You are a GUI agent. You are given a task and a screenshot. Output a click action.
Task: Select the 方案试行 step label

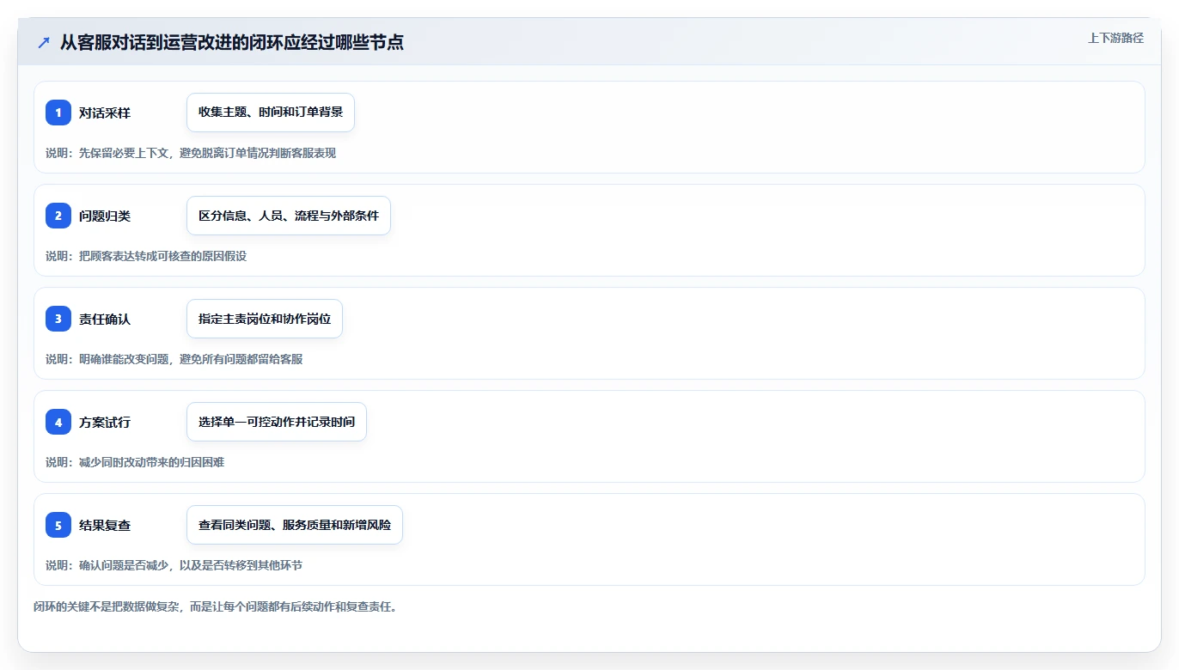[105, 422]
